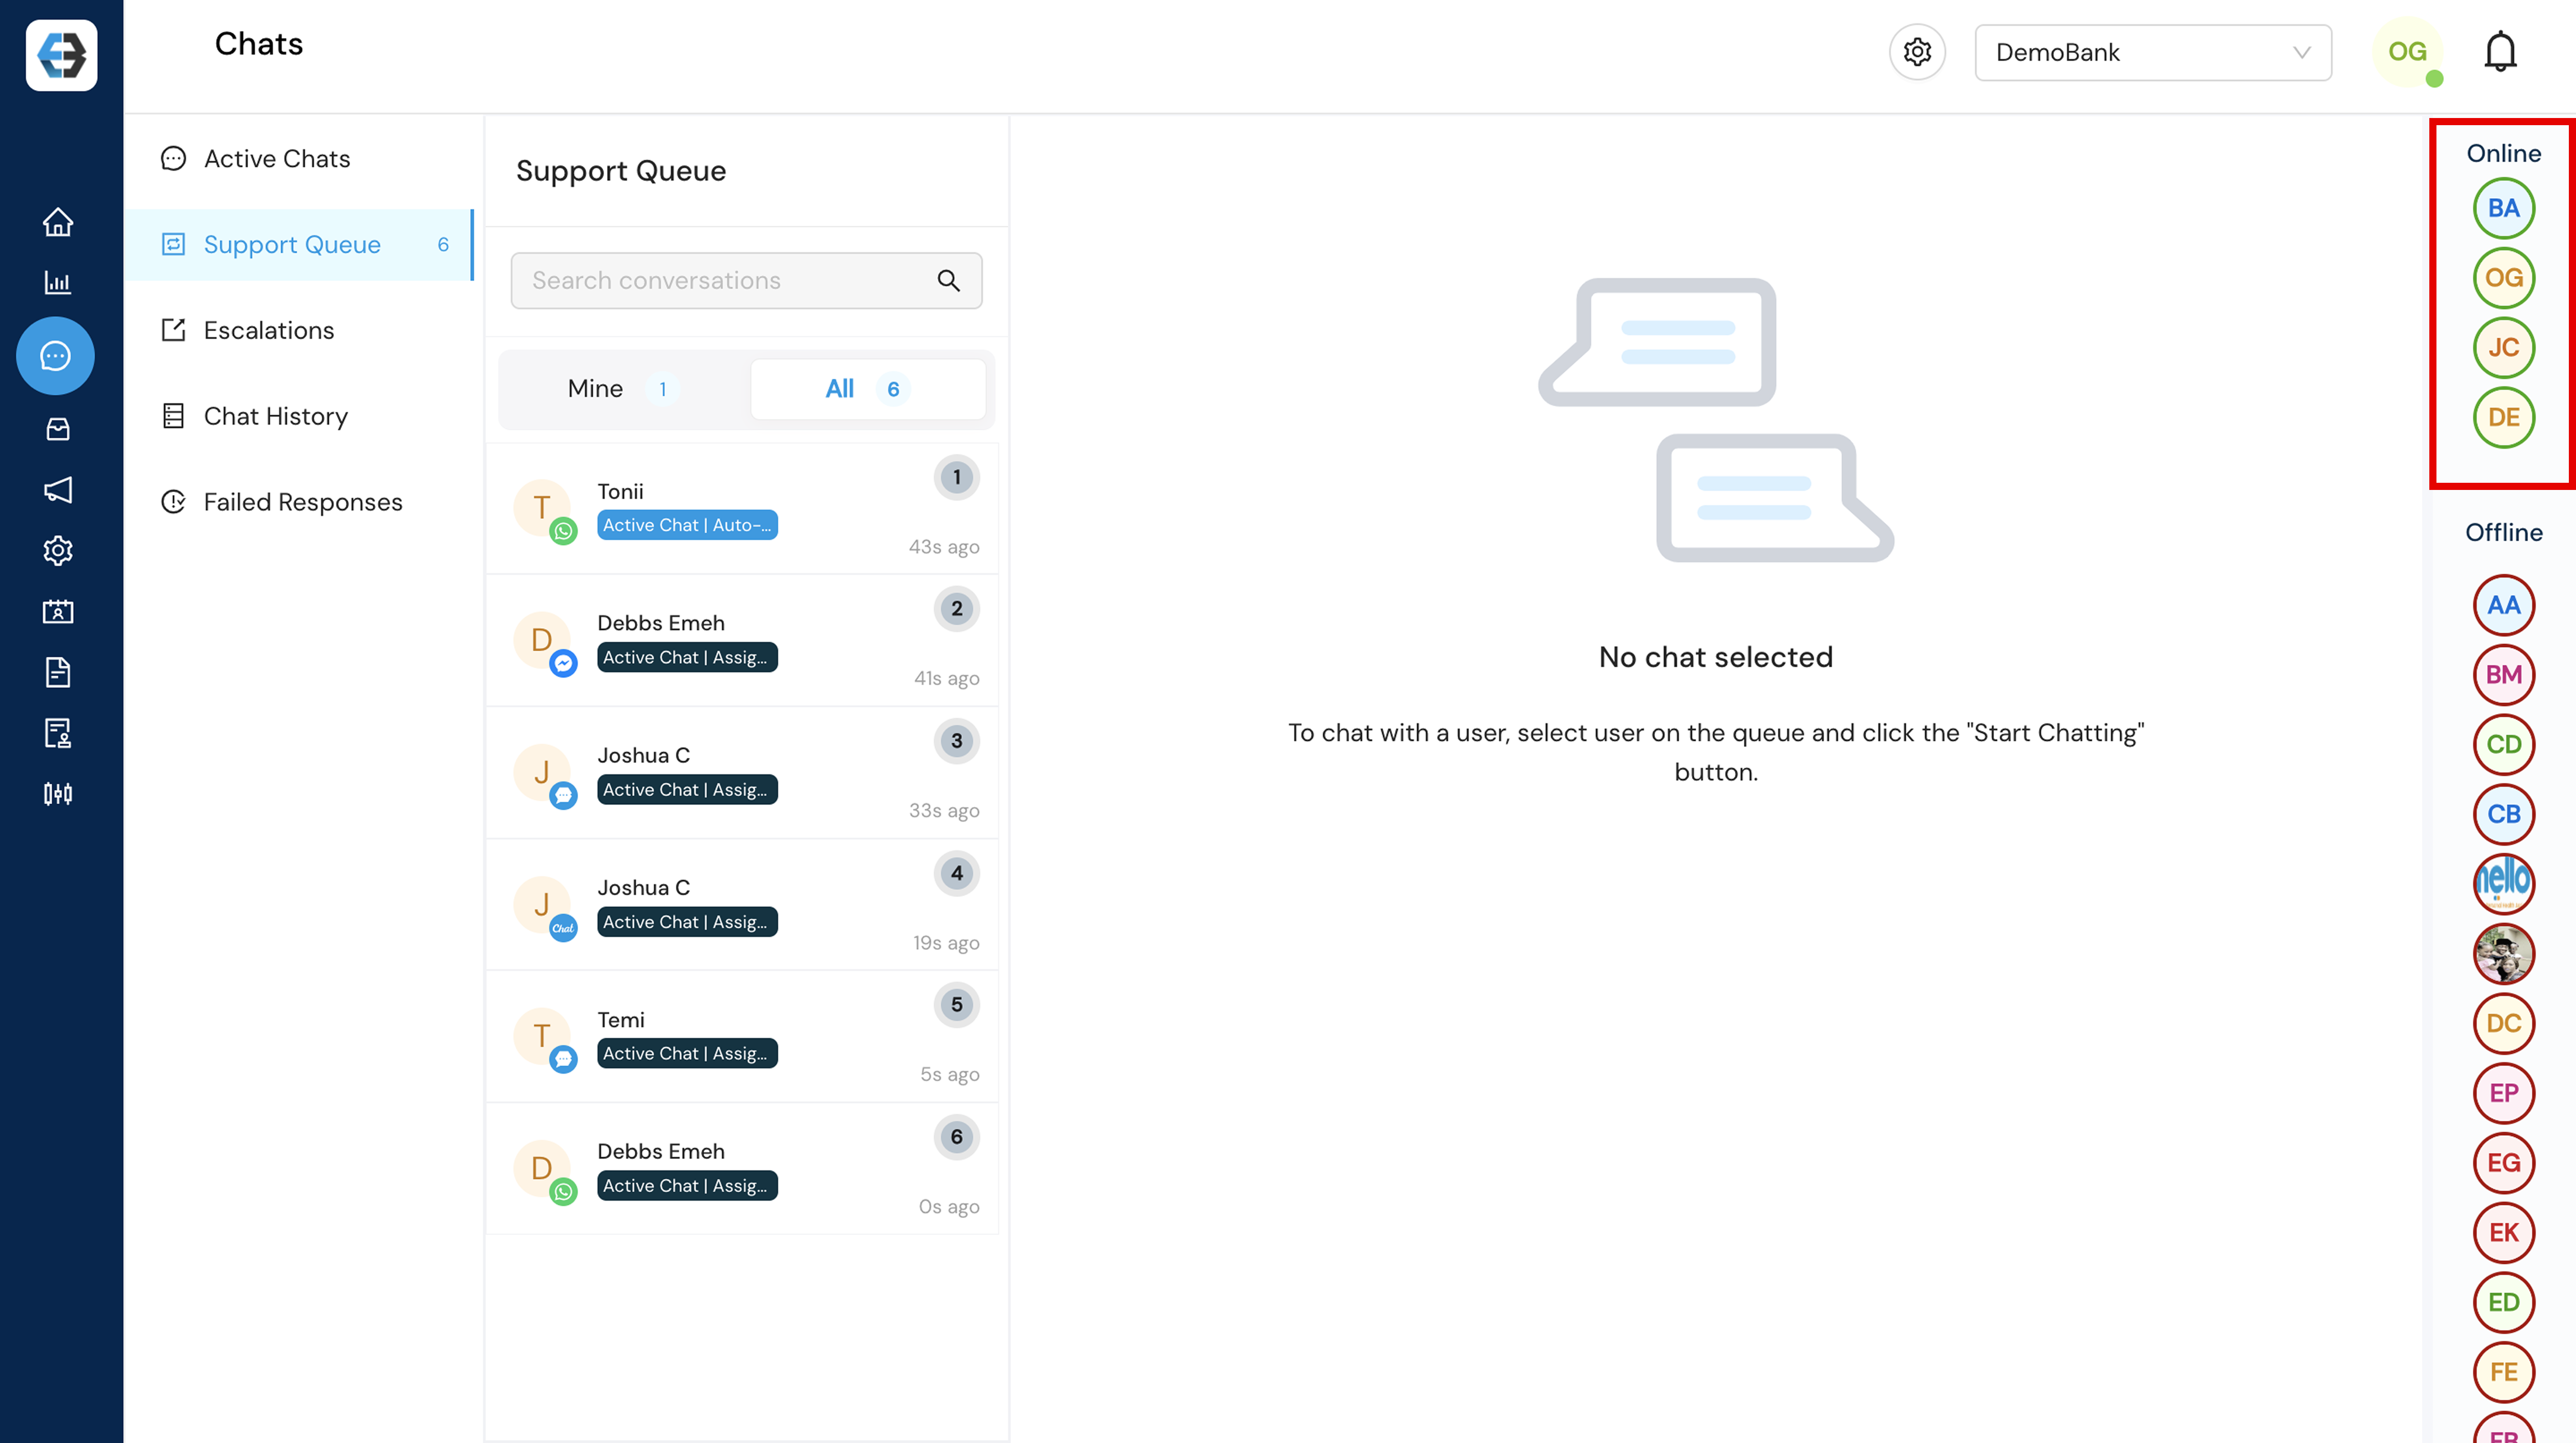Screen dimensions: 2576x1443
Task: Open the Analytics bar chart icon
Action: tap(58, 283)
